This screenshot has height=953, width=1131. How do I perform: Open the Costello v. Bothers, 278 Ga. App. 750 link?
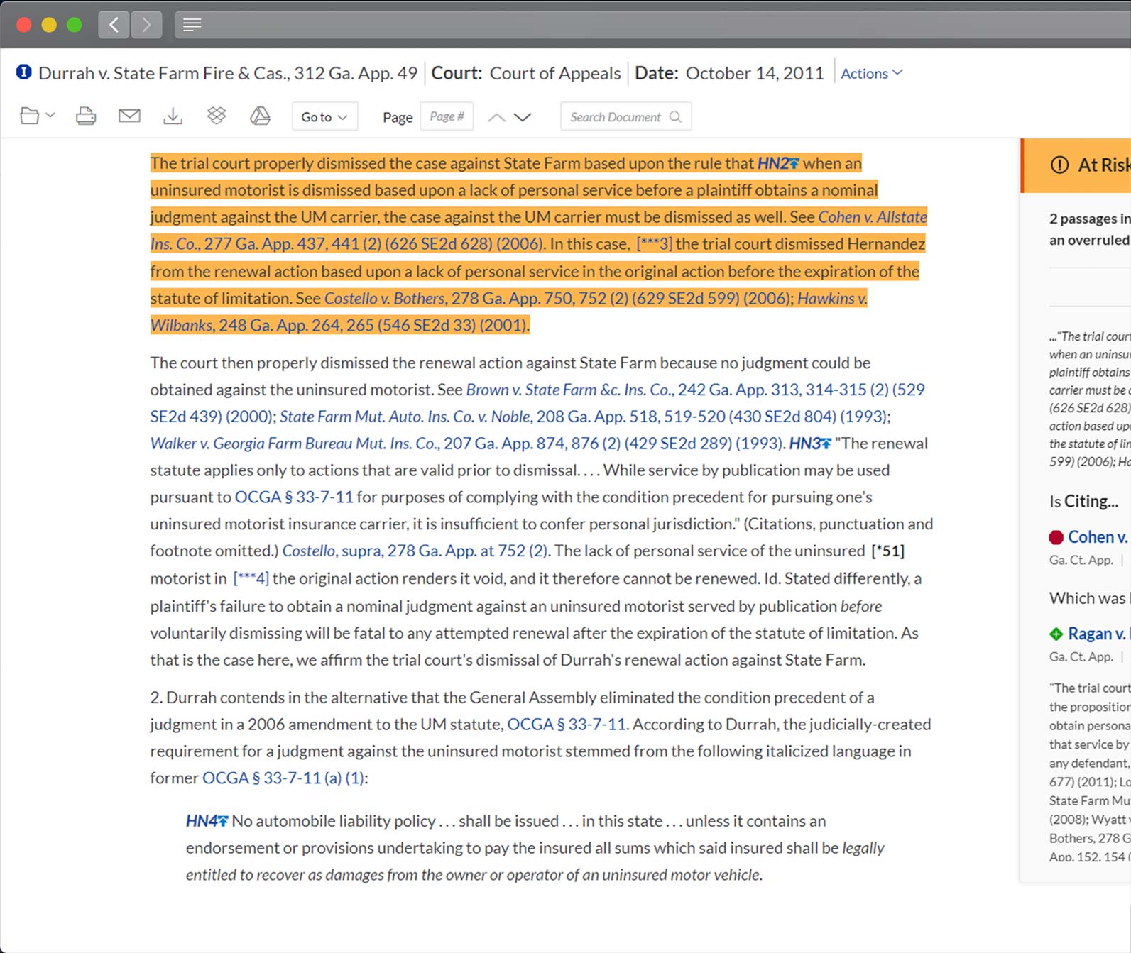pyautogui.click(x=559, y=299)
